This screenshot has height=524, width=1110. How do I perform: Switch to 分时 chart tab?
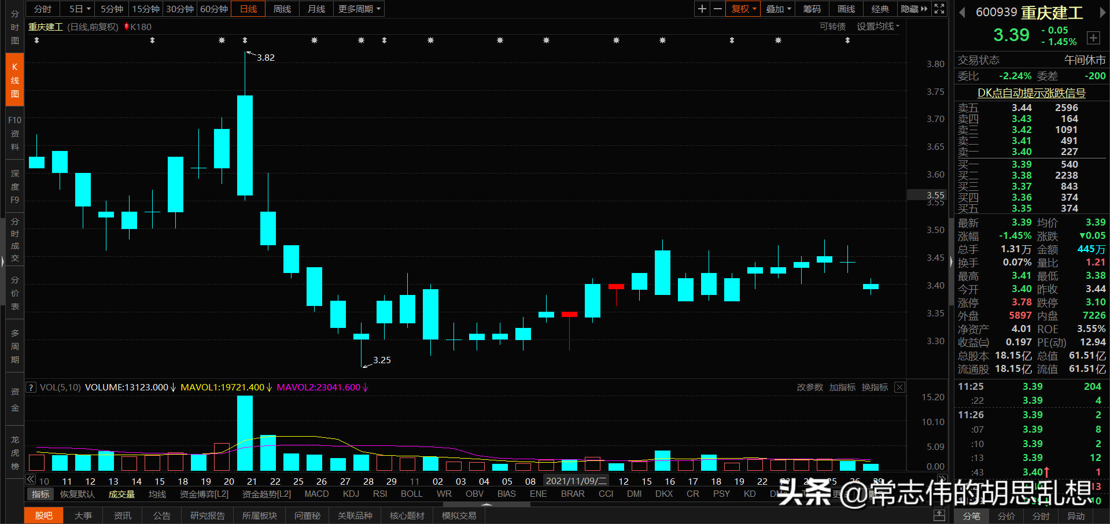(43, 9)
